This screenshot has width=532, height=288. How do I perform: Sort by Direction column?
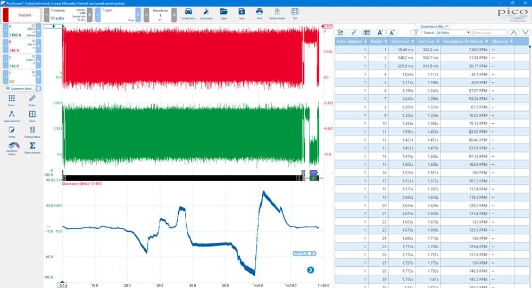pyautogui.click(x=502, y=41)
